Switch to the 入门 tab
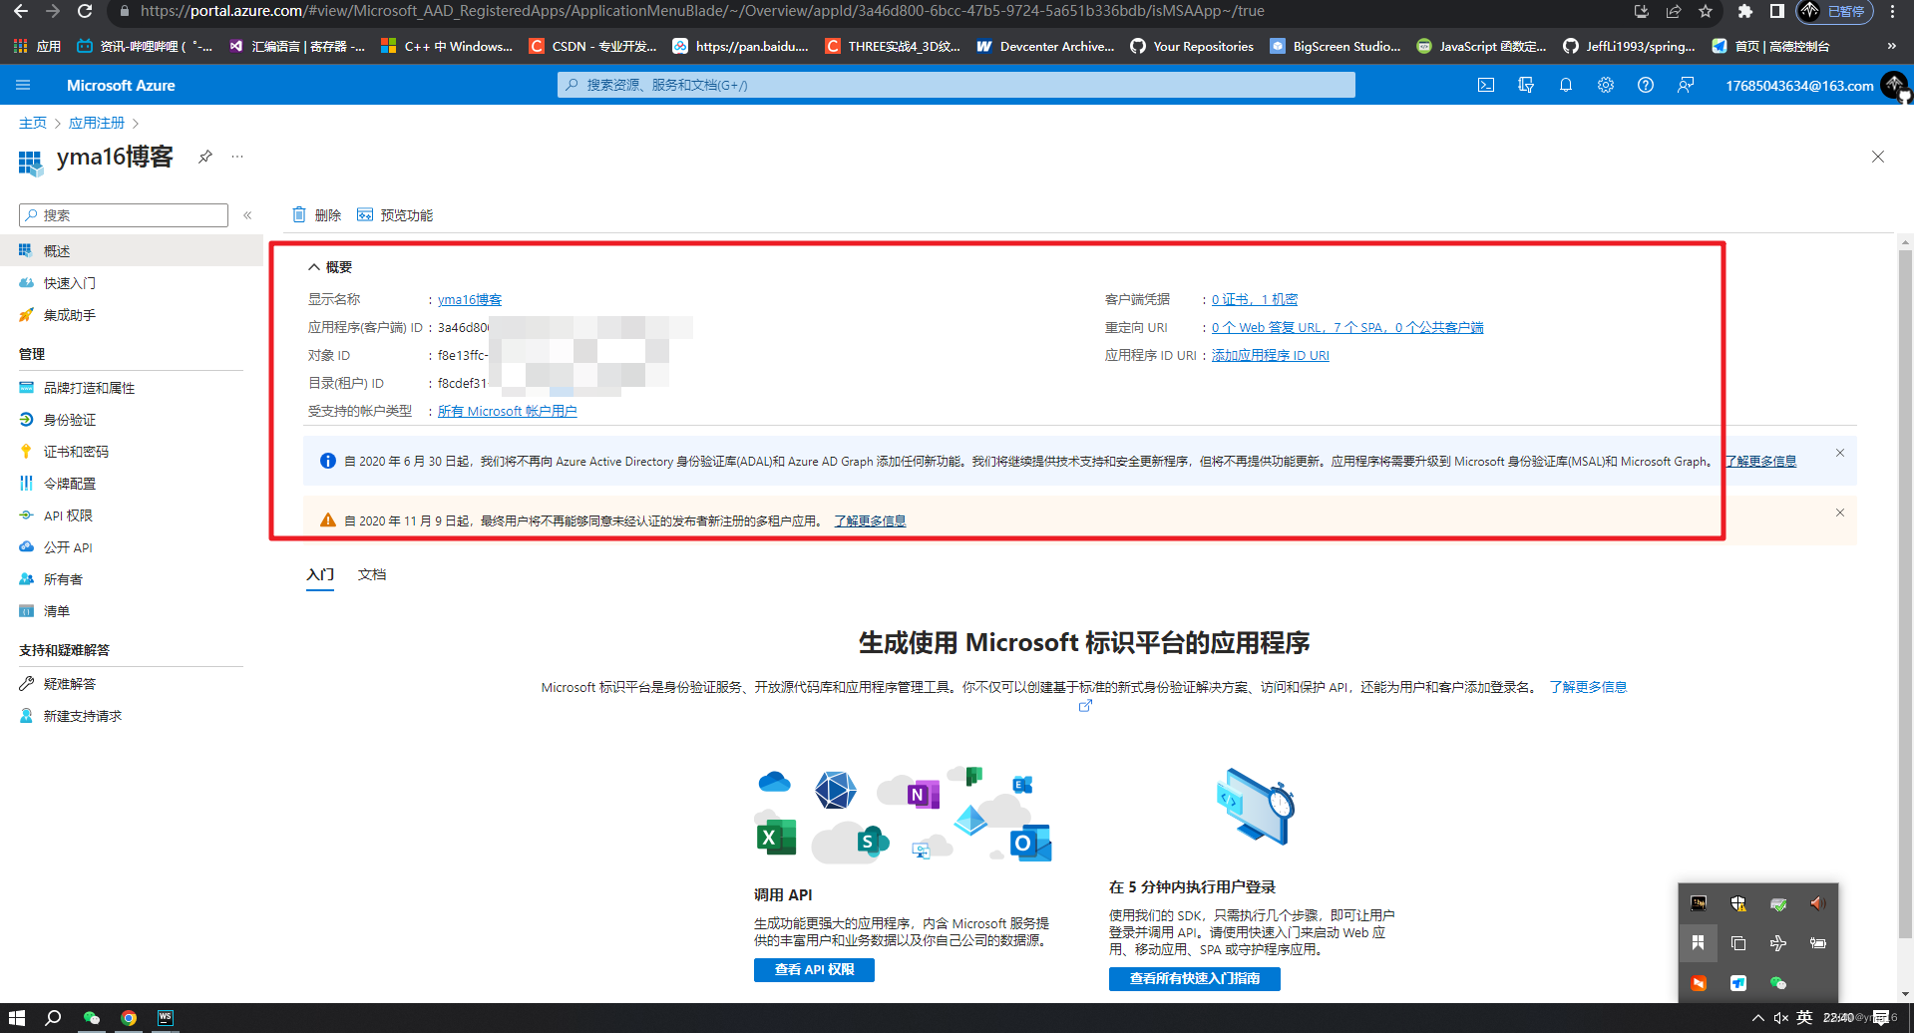 pos(320,575)
